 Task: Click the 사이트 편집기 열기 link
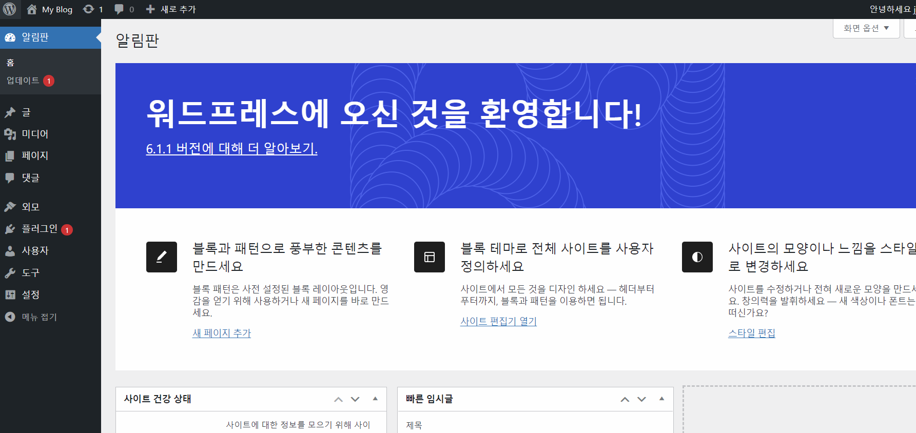(x=498, y=321)
